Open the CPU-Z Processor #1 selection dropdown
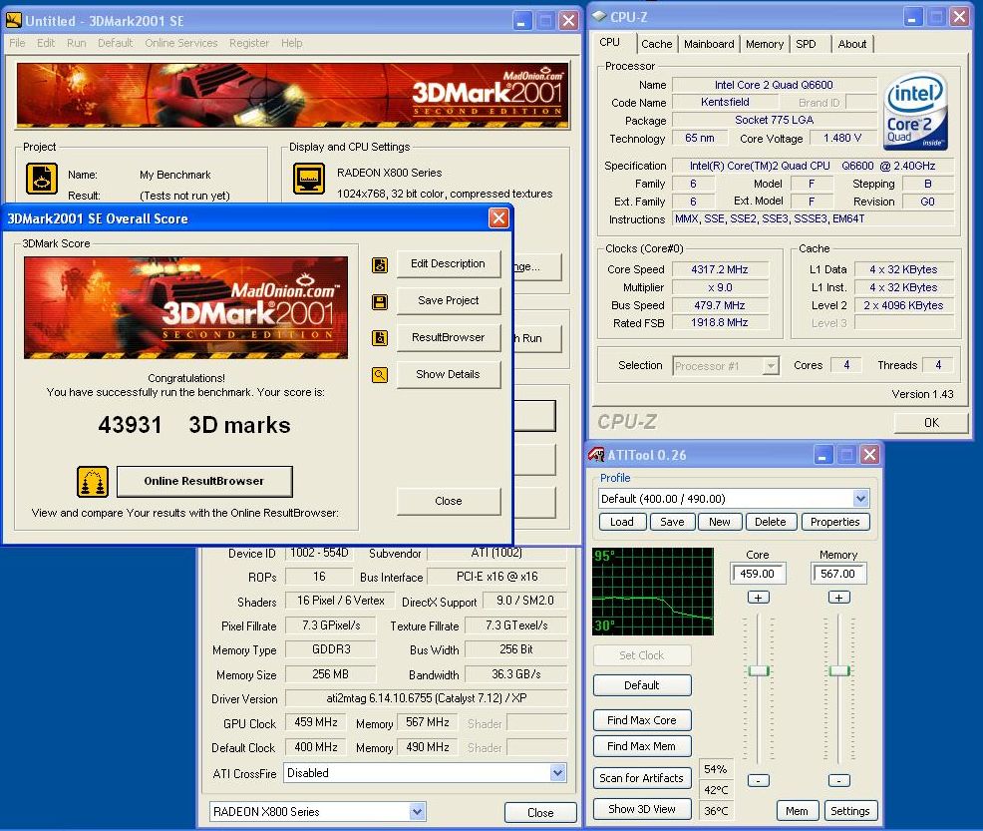 click(x=771, y=366)
